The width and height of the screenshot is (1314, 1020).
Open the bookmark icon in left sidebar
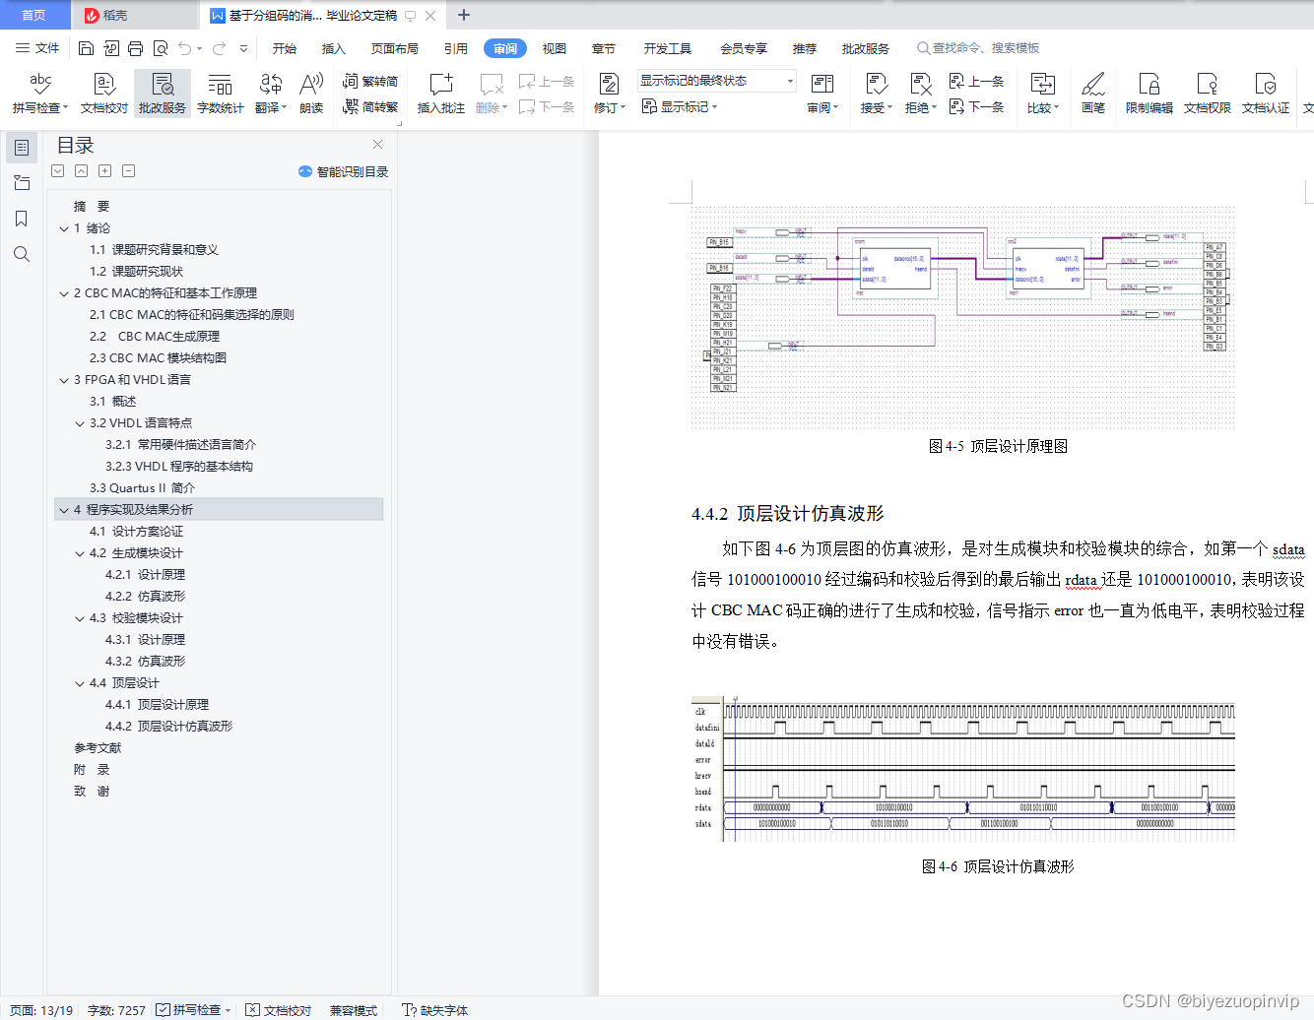tap(21, 219)
